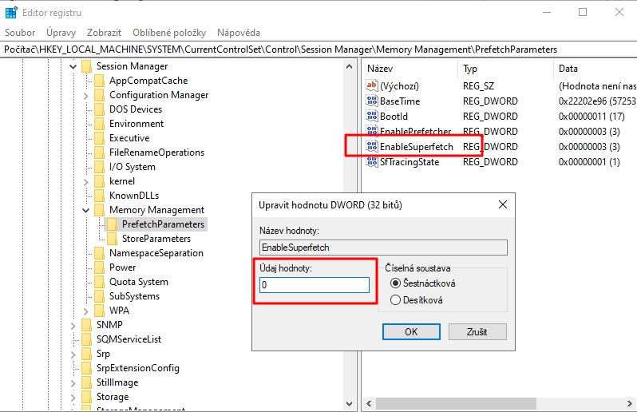Click the values pane scroll-left arrow
637x412 pixels.
coord(369,403)
